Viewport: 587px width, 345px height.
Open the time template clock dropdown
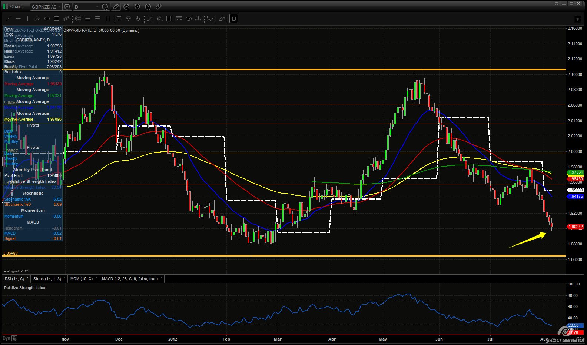pyautogui.click(x=105, y=7)
